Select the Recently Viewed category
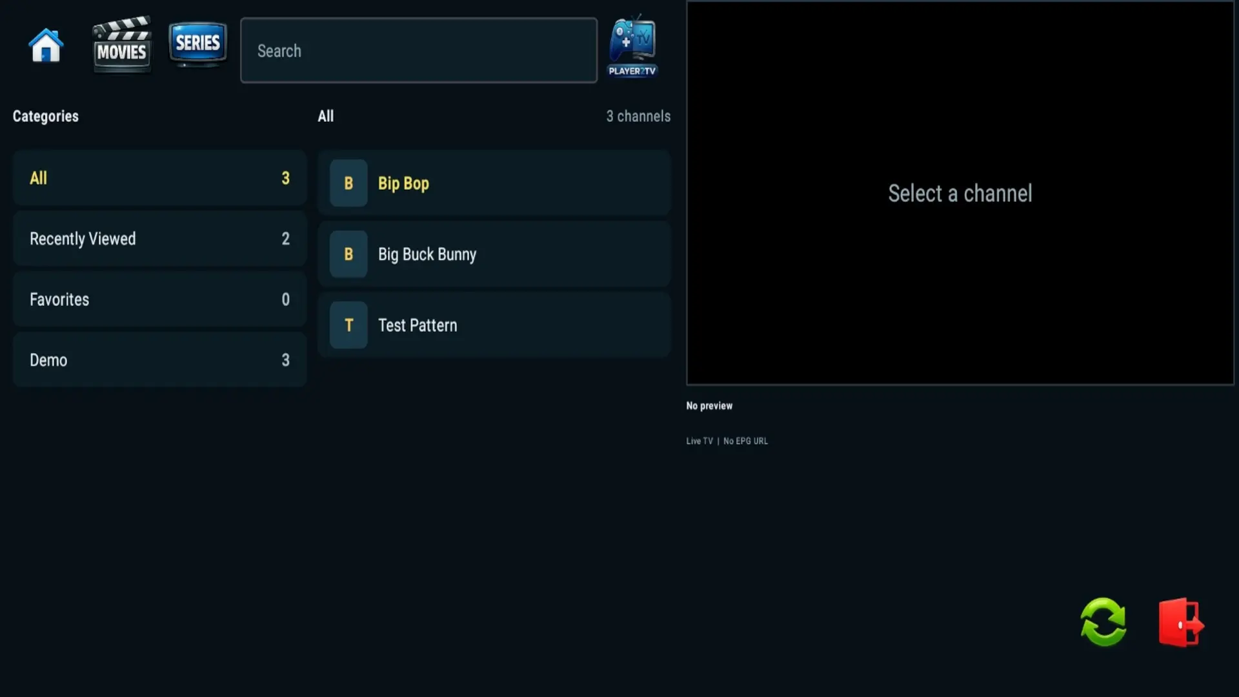The image size is (1239, 697). [159, 239]
